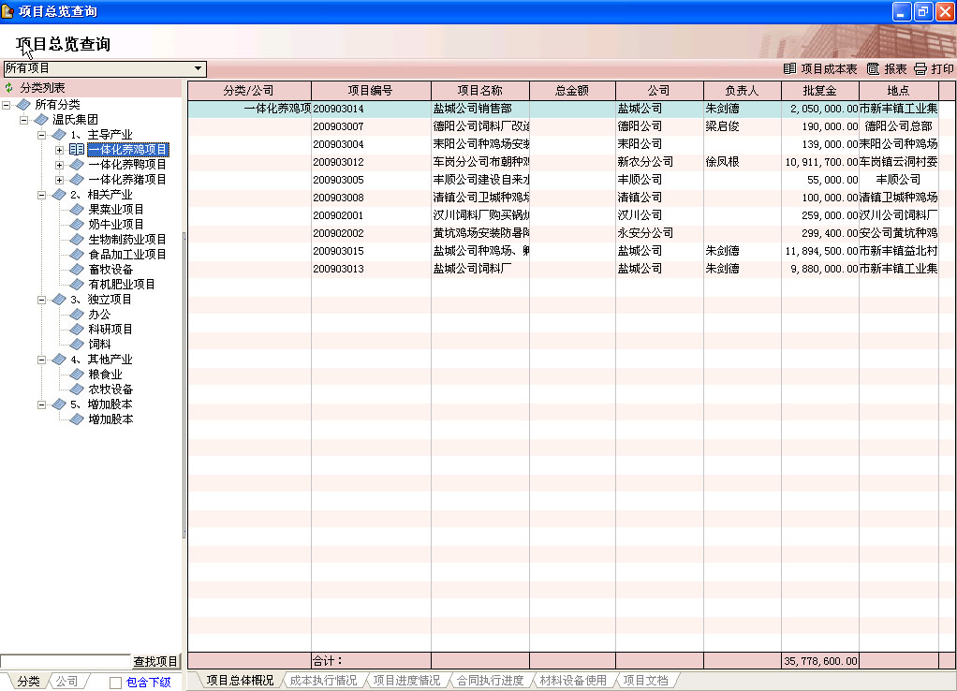Collapse the 1、主导产业 node
Viewport: 957px width, 691px height.
[41, 135]
